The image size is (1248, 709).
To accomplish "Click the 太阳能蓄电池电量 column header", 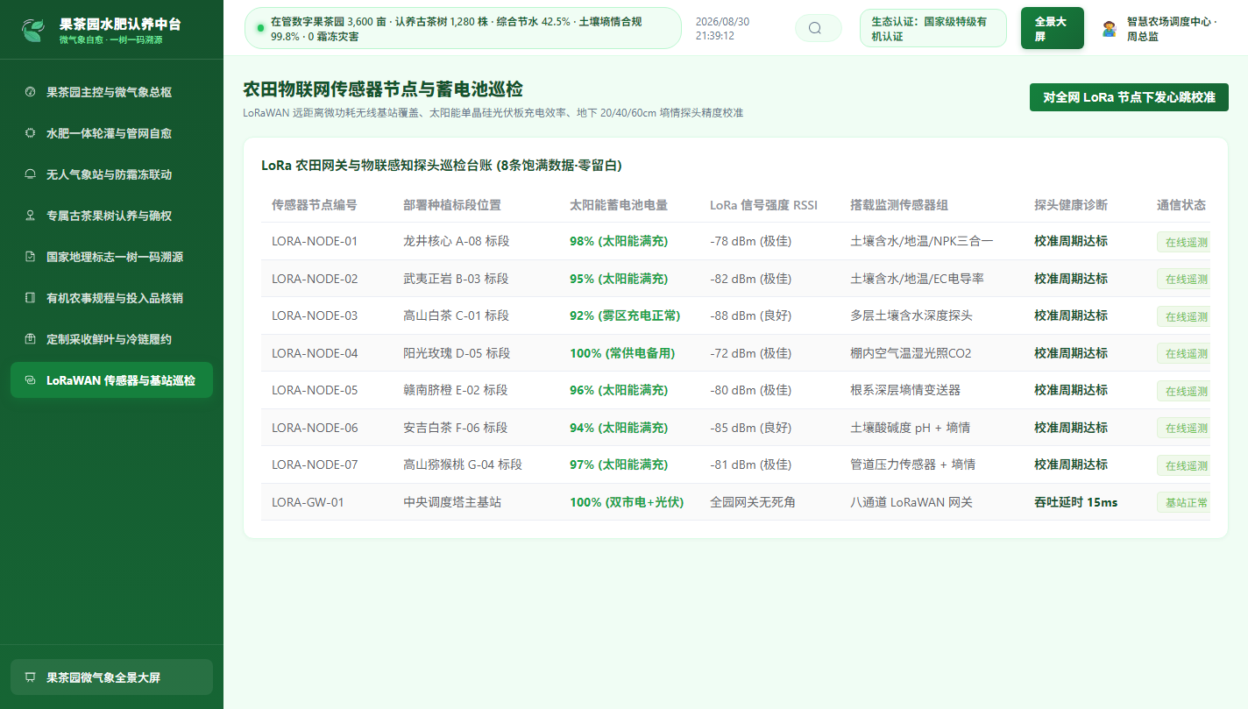I will (619, 205).
